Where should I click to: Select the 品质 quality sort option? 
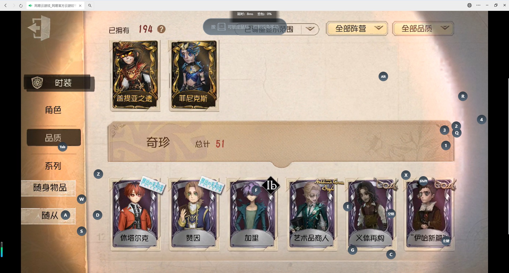click(x=54, y=138)
